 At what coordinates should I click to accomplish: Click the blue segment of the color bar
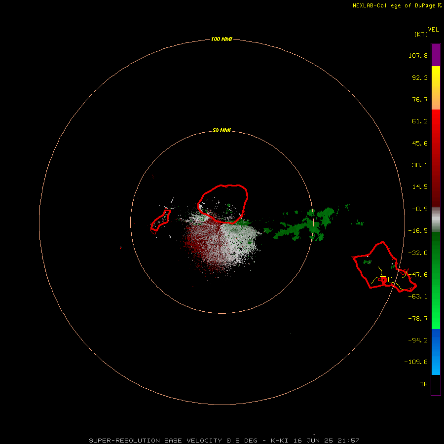436,352
